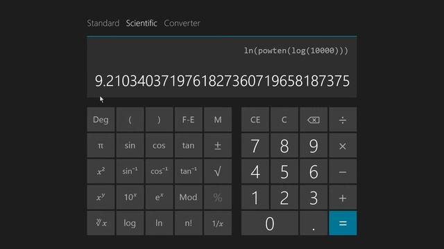Viewport: 444px width, 249px height.
Task: Apply the log function
Action: (x=130, y=223)
